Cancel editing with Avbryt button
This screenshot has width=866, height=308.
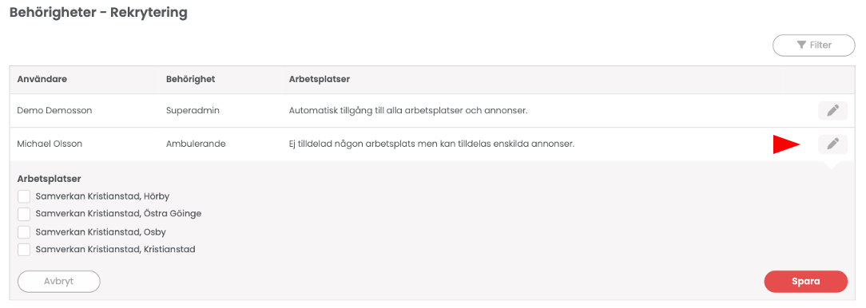(58, 282)
